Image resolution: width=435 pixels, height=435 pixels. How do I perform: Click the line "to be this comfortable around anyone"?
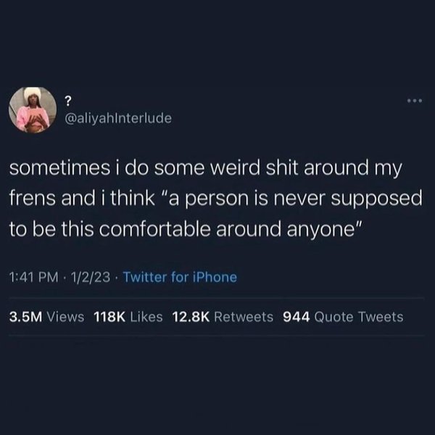[x=186, y=229]
